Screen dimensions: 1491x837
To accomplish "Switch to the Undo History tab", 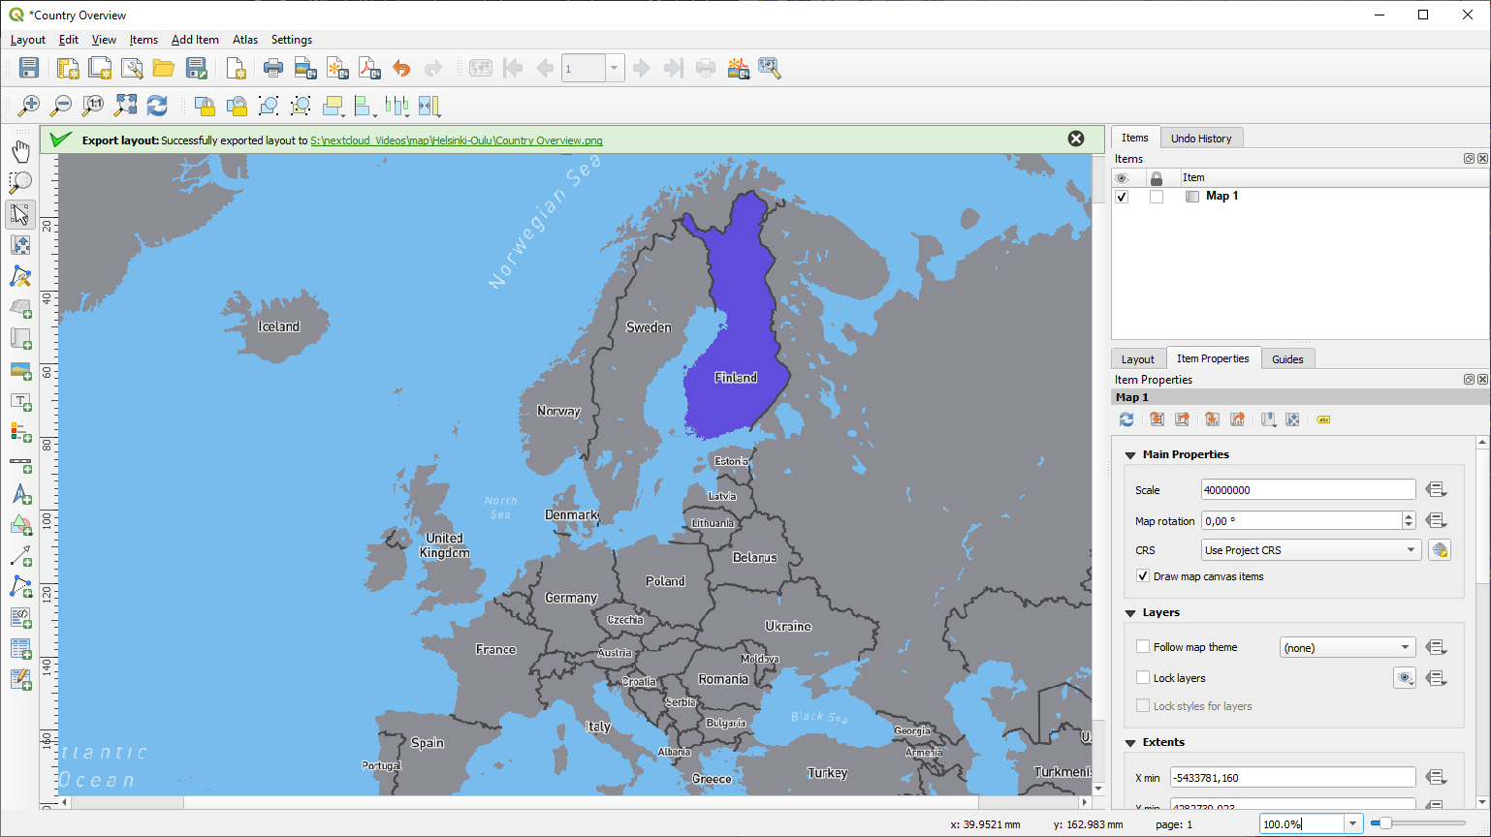I will pyautogui.click(x=1201, y=138).
